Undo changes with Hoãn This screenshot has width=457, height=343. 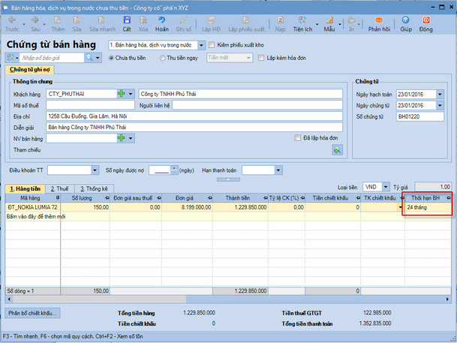(x=162, y=24)
